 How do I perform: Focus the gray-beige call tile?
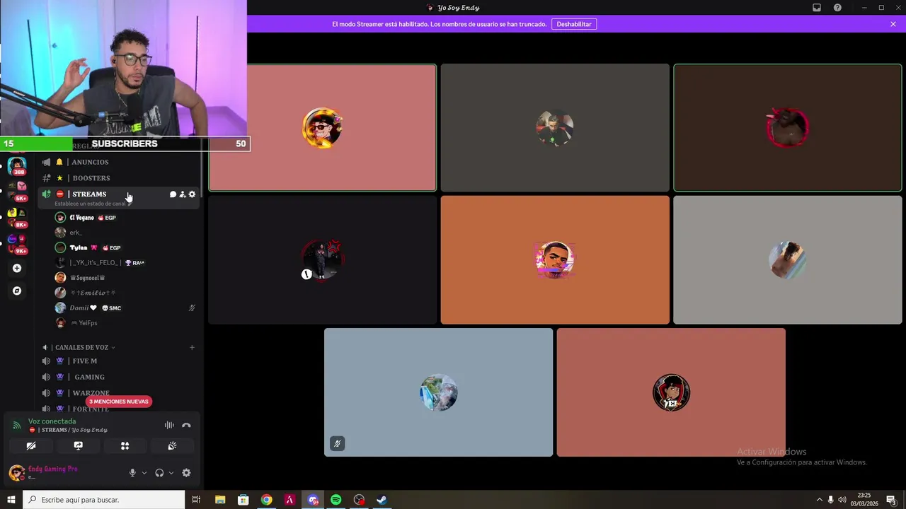pos(788,260)
